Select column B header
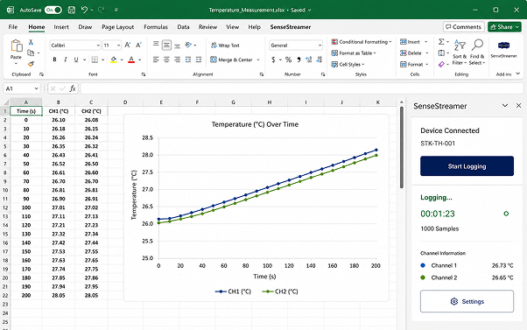Viewport: 527px width, 330px height. [59, 102]
